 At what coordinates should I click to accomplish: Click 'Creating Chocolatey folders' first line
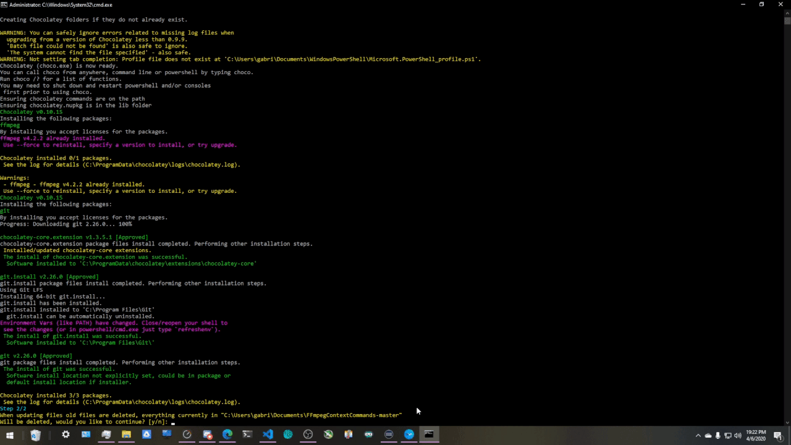point(93,20)
